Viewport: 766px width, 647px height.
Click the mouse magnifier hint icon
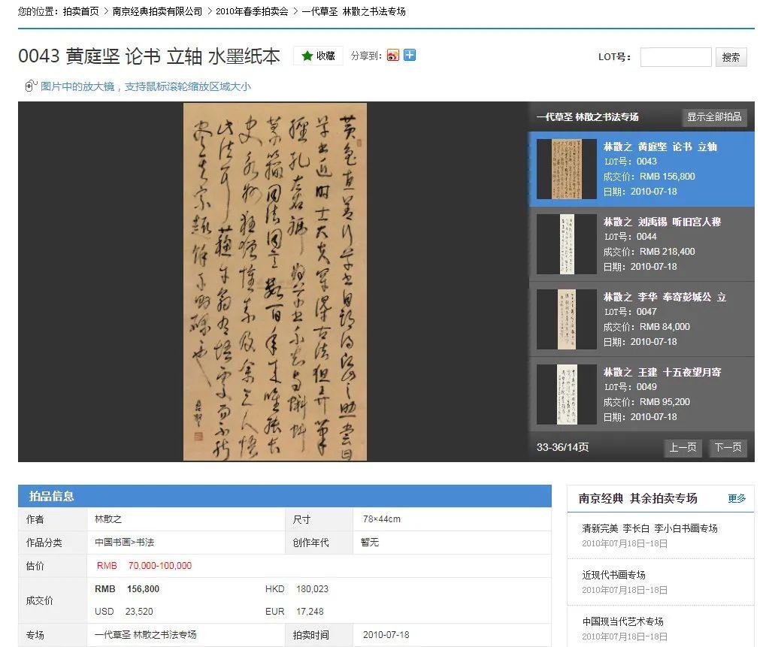tap(31, 86)
